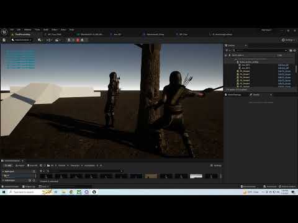Screen dimensions: 298x223
Task: Open the Build menu
Action: pos(46,30)
